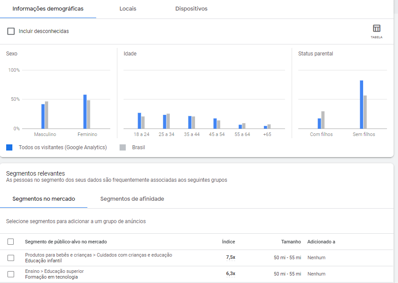Check the select-all segments header checkbox
The height and width of the screenshot is (283, 398).
(11, 242)
